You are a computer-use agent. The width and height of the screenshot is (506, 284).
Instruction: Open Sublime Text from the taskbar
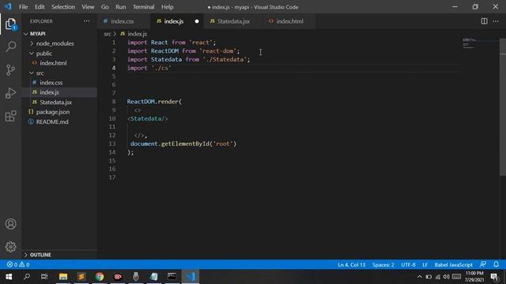pos(81,277)
